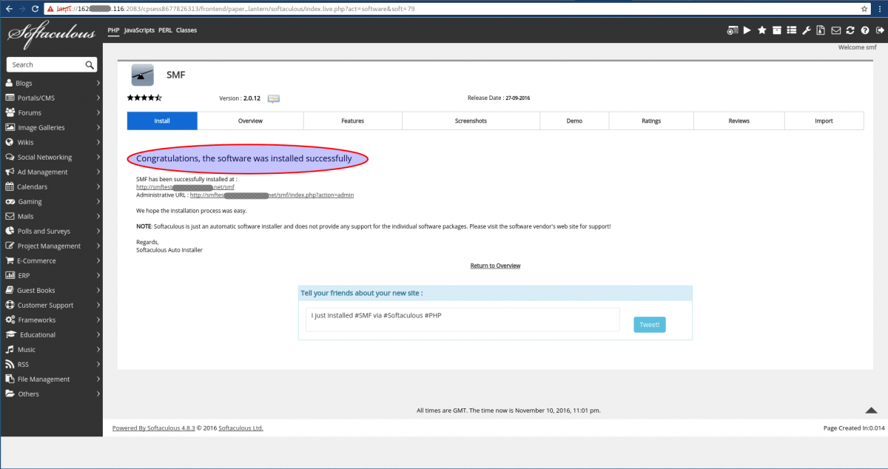Click the Tweet! button
The image size is (888, 469).
pos(649,324)
